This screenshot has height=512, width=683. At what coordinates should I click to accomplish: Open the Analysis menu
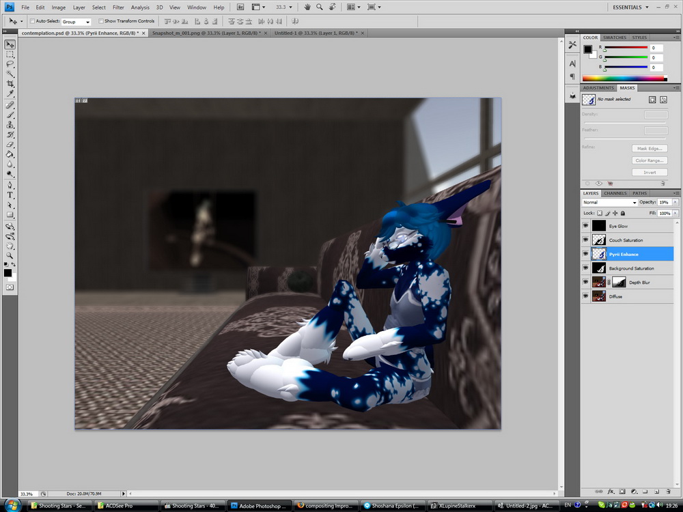click(x=140, y=8)
